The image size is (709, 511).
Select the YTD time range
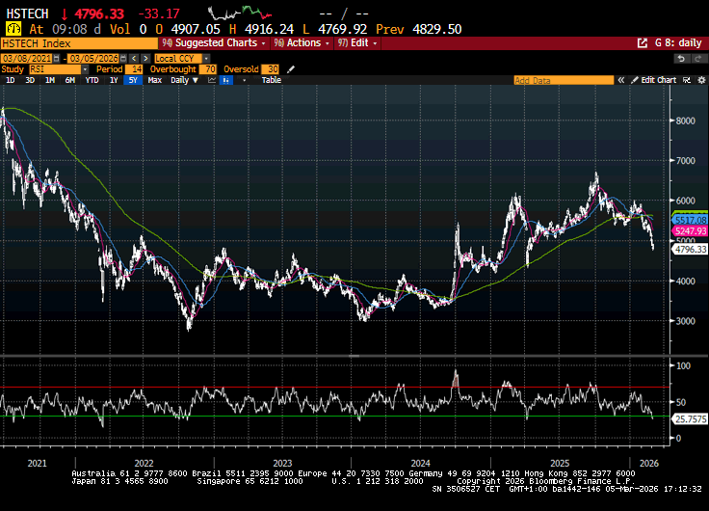pos(92,80)
